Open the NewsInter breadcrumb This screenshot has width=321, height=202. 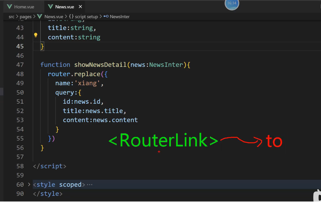click(x=120, y=17)
